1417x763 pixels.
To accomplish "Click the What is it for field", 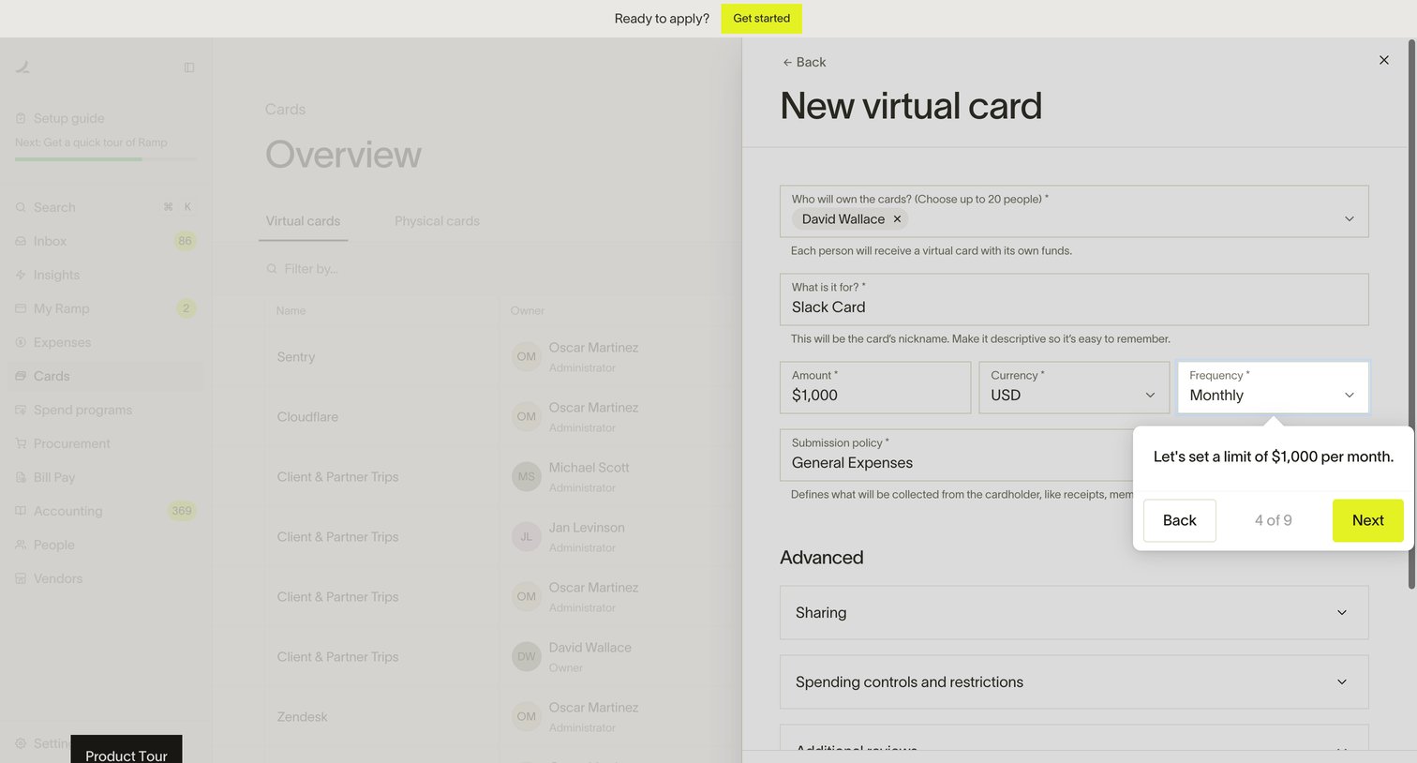I will (x=1074, y=300).
